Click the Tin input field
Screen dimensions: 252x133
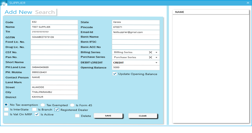[x=54, y=32]
